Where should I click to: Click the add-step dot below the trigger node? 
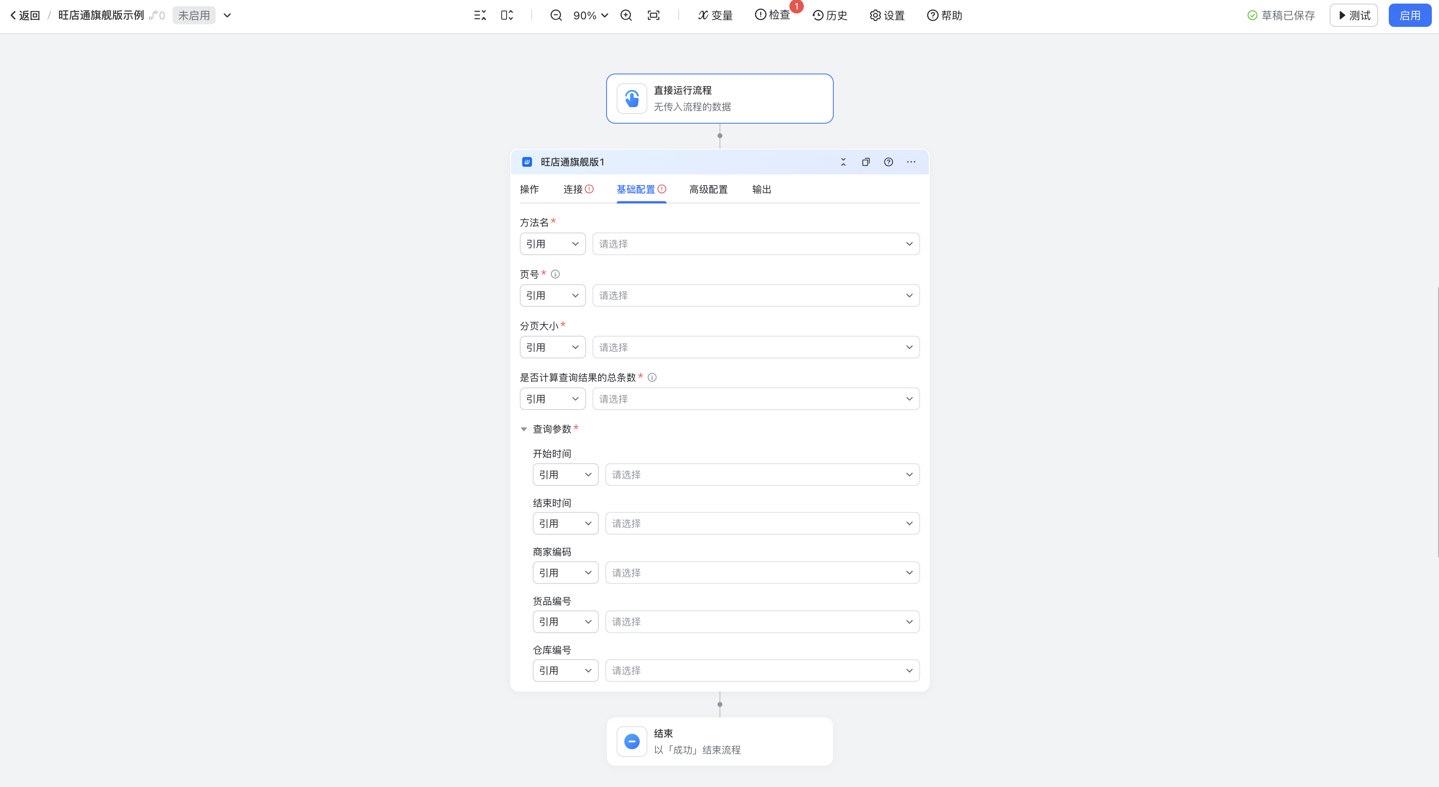[x=719, y=136]
